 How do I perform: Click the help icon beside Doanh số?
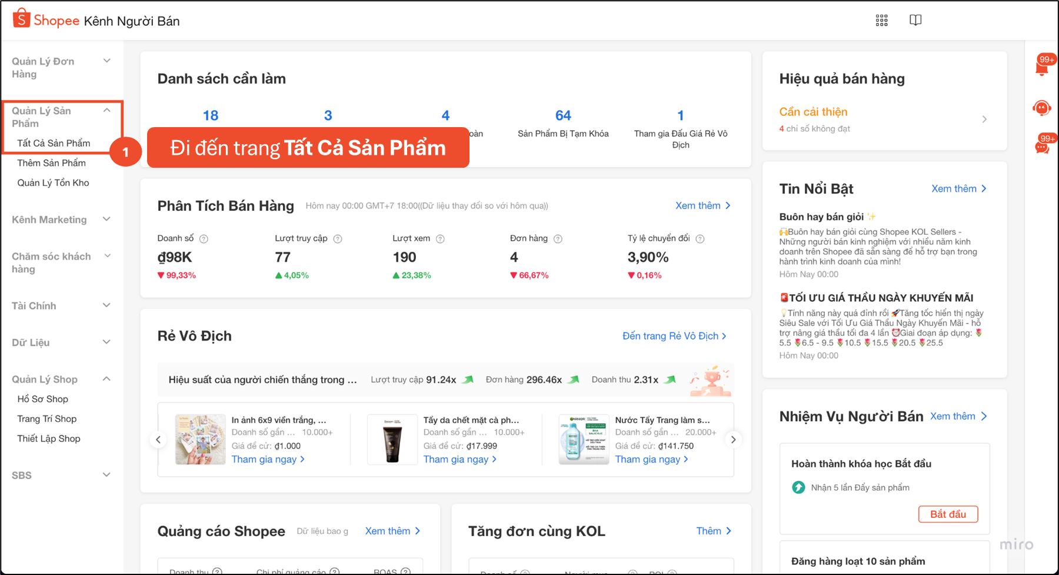(x=204, y=239)
